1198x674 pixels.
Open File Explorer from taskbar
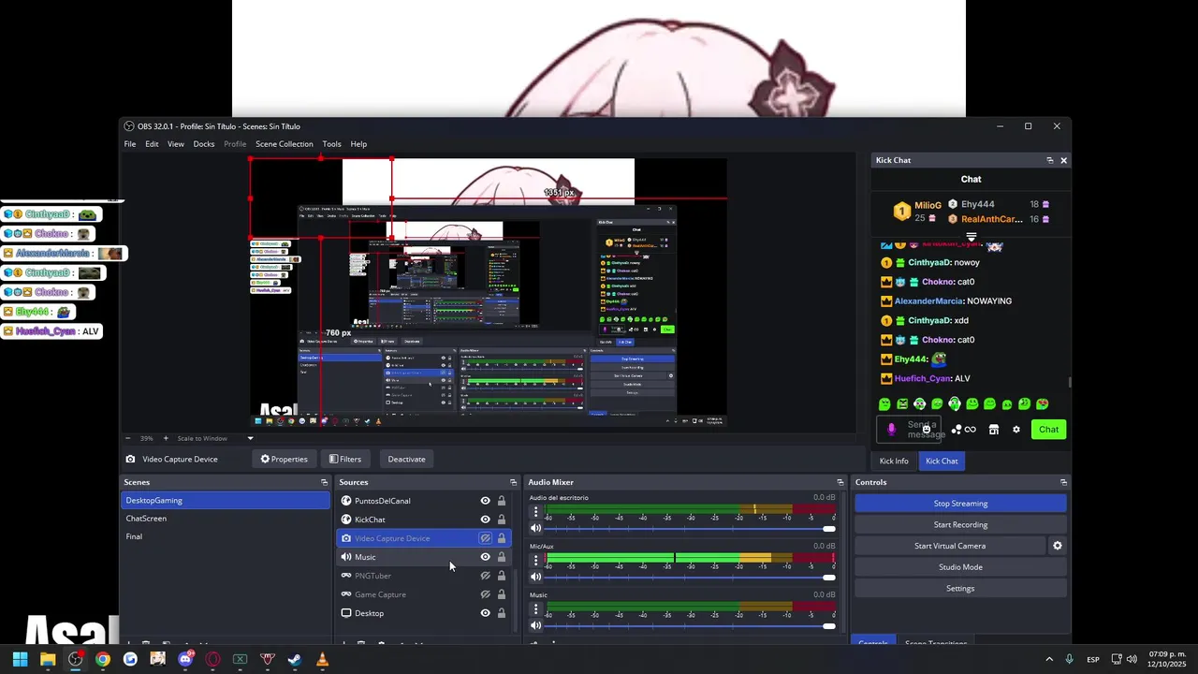pyautogui.click(x=48, y=659)
